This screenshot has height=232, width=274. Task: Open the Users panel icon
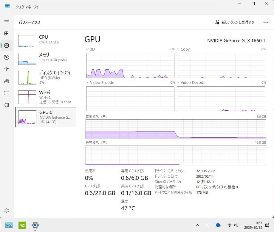tap(7, 81)
